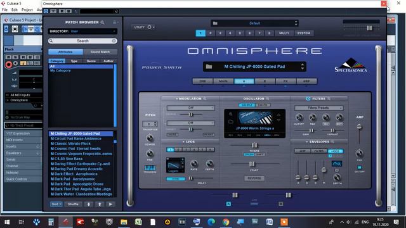This screenshot has width=406, height=228.
Task: Open soundsource folder icon in oscillator display
Action: tap(231, 121)
